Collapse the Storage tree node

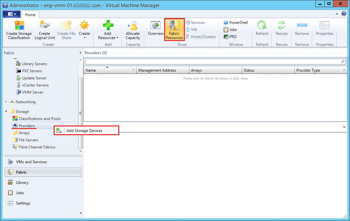tap(6, 111)
